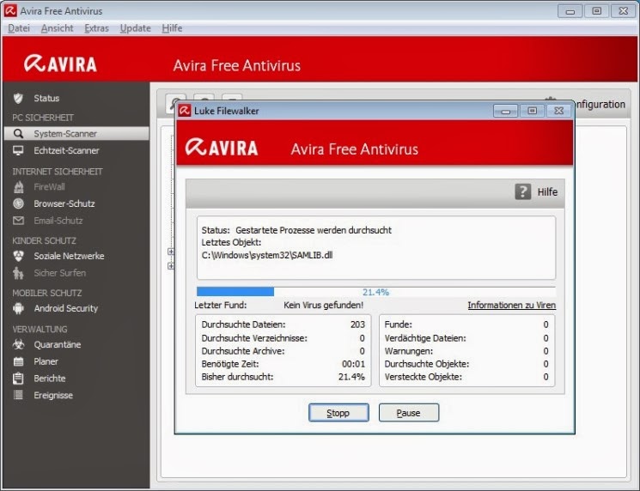Expand the upper tree node behind the dialog
Viewport: 640px width, 491px height.
(x=171, y=252)
